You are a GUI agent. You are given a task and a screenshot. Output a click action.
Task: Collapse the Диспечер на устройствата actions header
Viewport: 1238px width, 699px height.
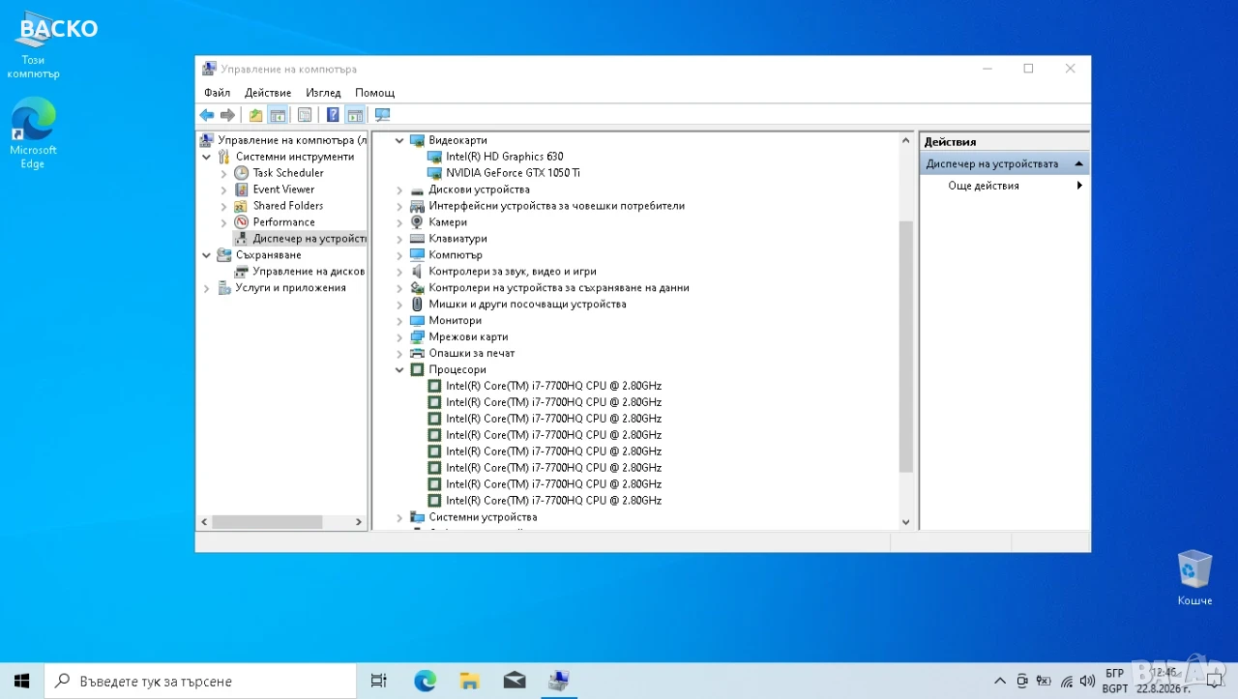pos(1078,163)
